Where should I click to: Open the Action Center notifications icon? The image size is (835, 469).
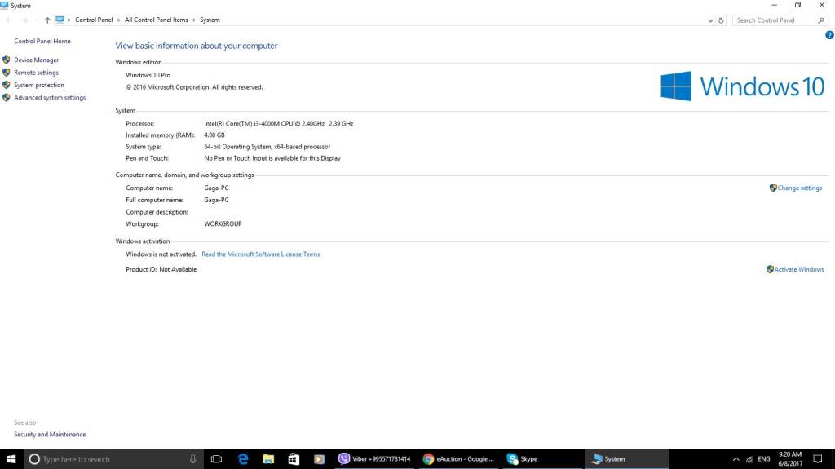pos(817,459)
